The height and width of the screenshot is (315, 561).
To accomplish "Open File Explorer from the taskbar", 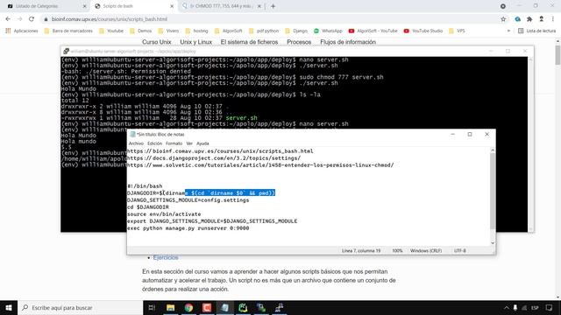I will point(170,307).
